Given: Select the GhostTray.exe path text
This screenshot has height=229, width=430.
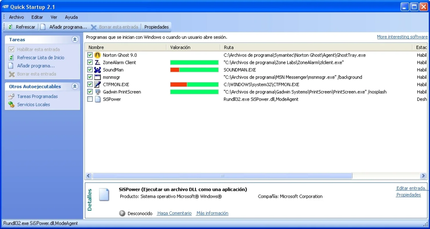Looking at the screenshot, I should (295, 55).
